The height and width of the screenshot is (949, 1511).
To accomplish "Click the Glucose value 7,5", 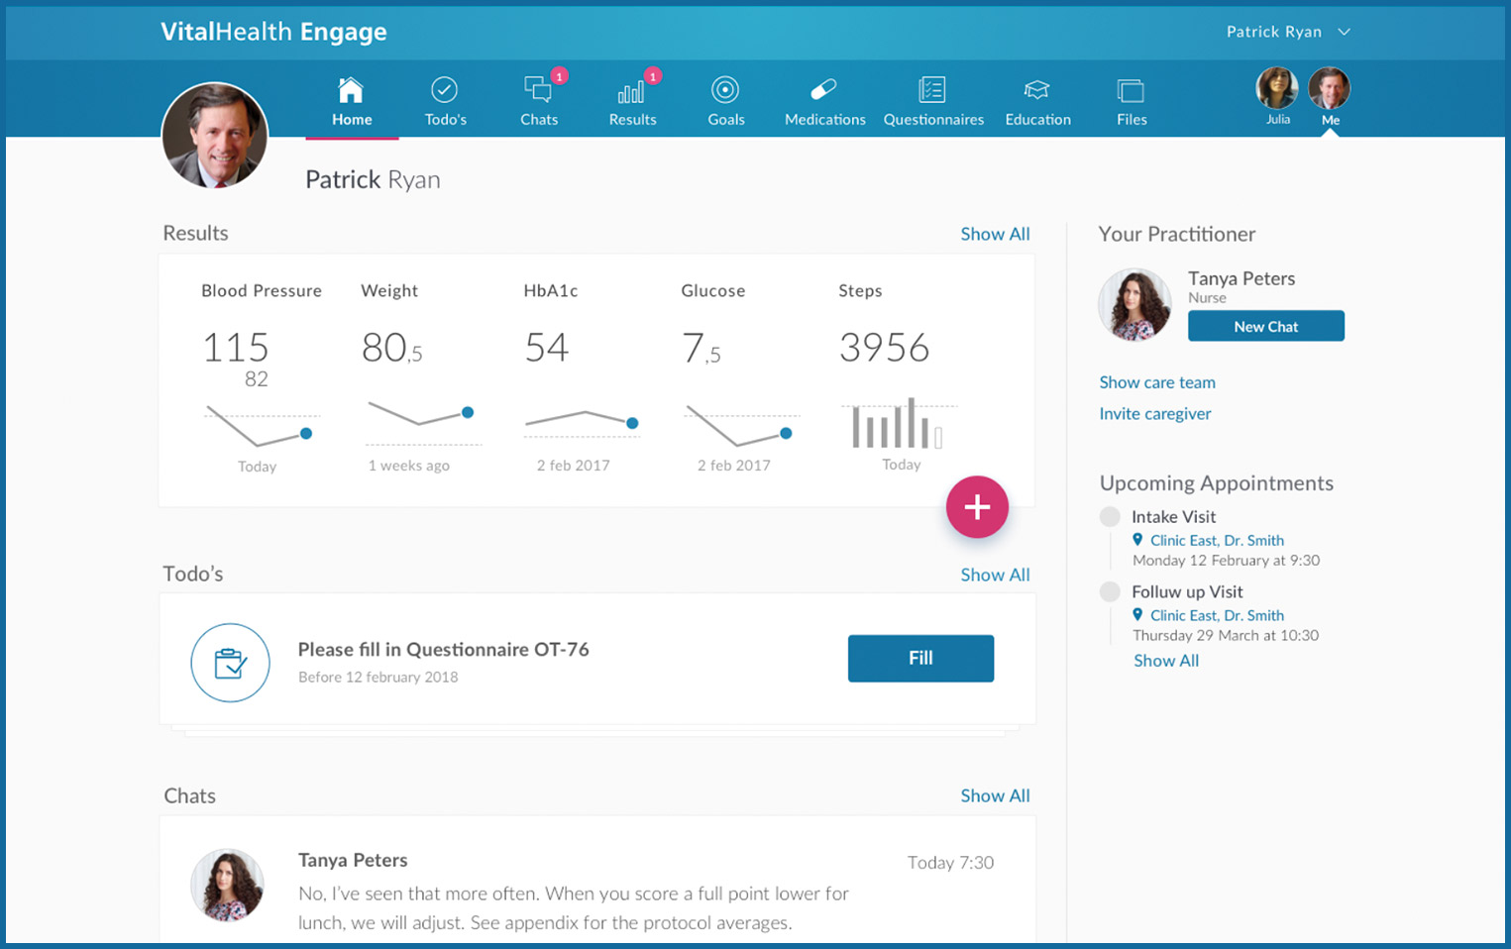I will (701, 348).
